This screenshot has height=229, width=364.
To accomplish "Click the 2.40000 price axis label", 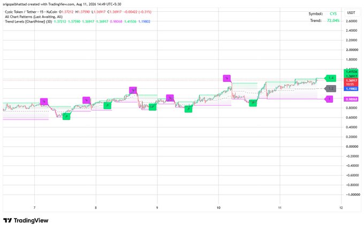I will (351, 30).
